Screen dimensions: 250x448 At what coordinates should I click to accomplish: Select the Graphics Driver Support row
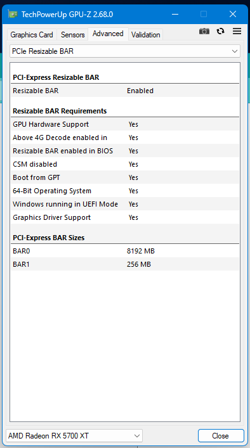[x=125, y=217]
